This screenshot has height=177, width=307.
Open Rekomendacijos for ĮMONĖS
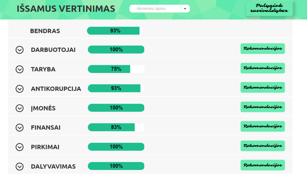262,107
